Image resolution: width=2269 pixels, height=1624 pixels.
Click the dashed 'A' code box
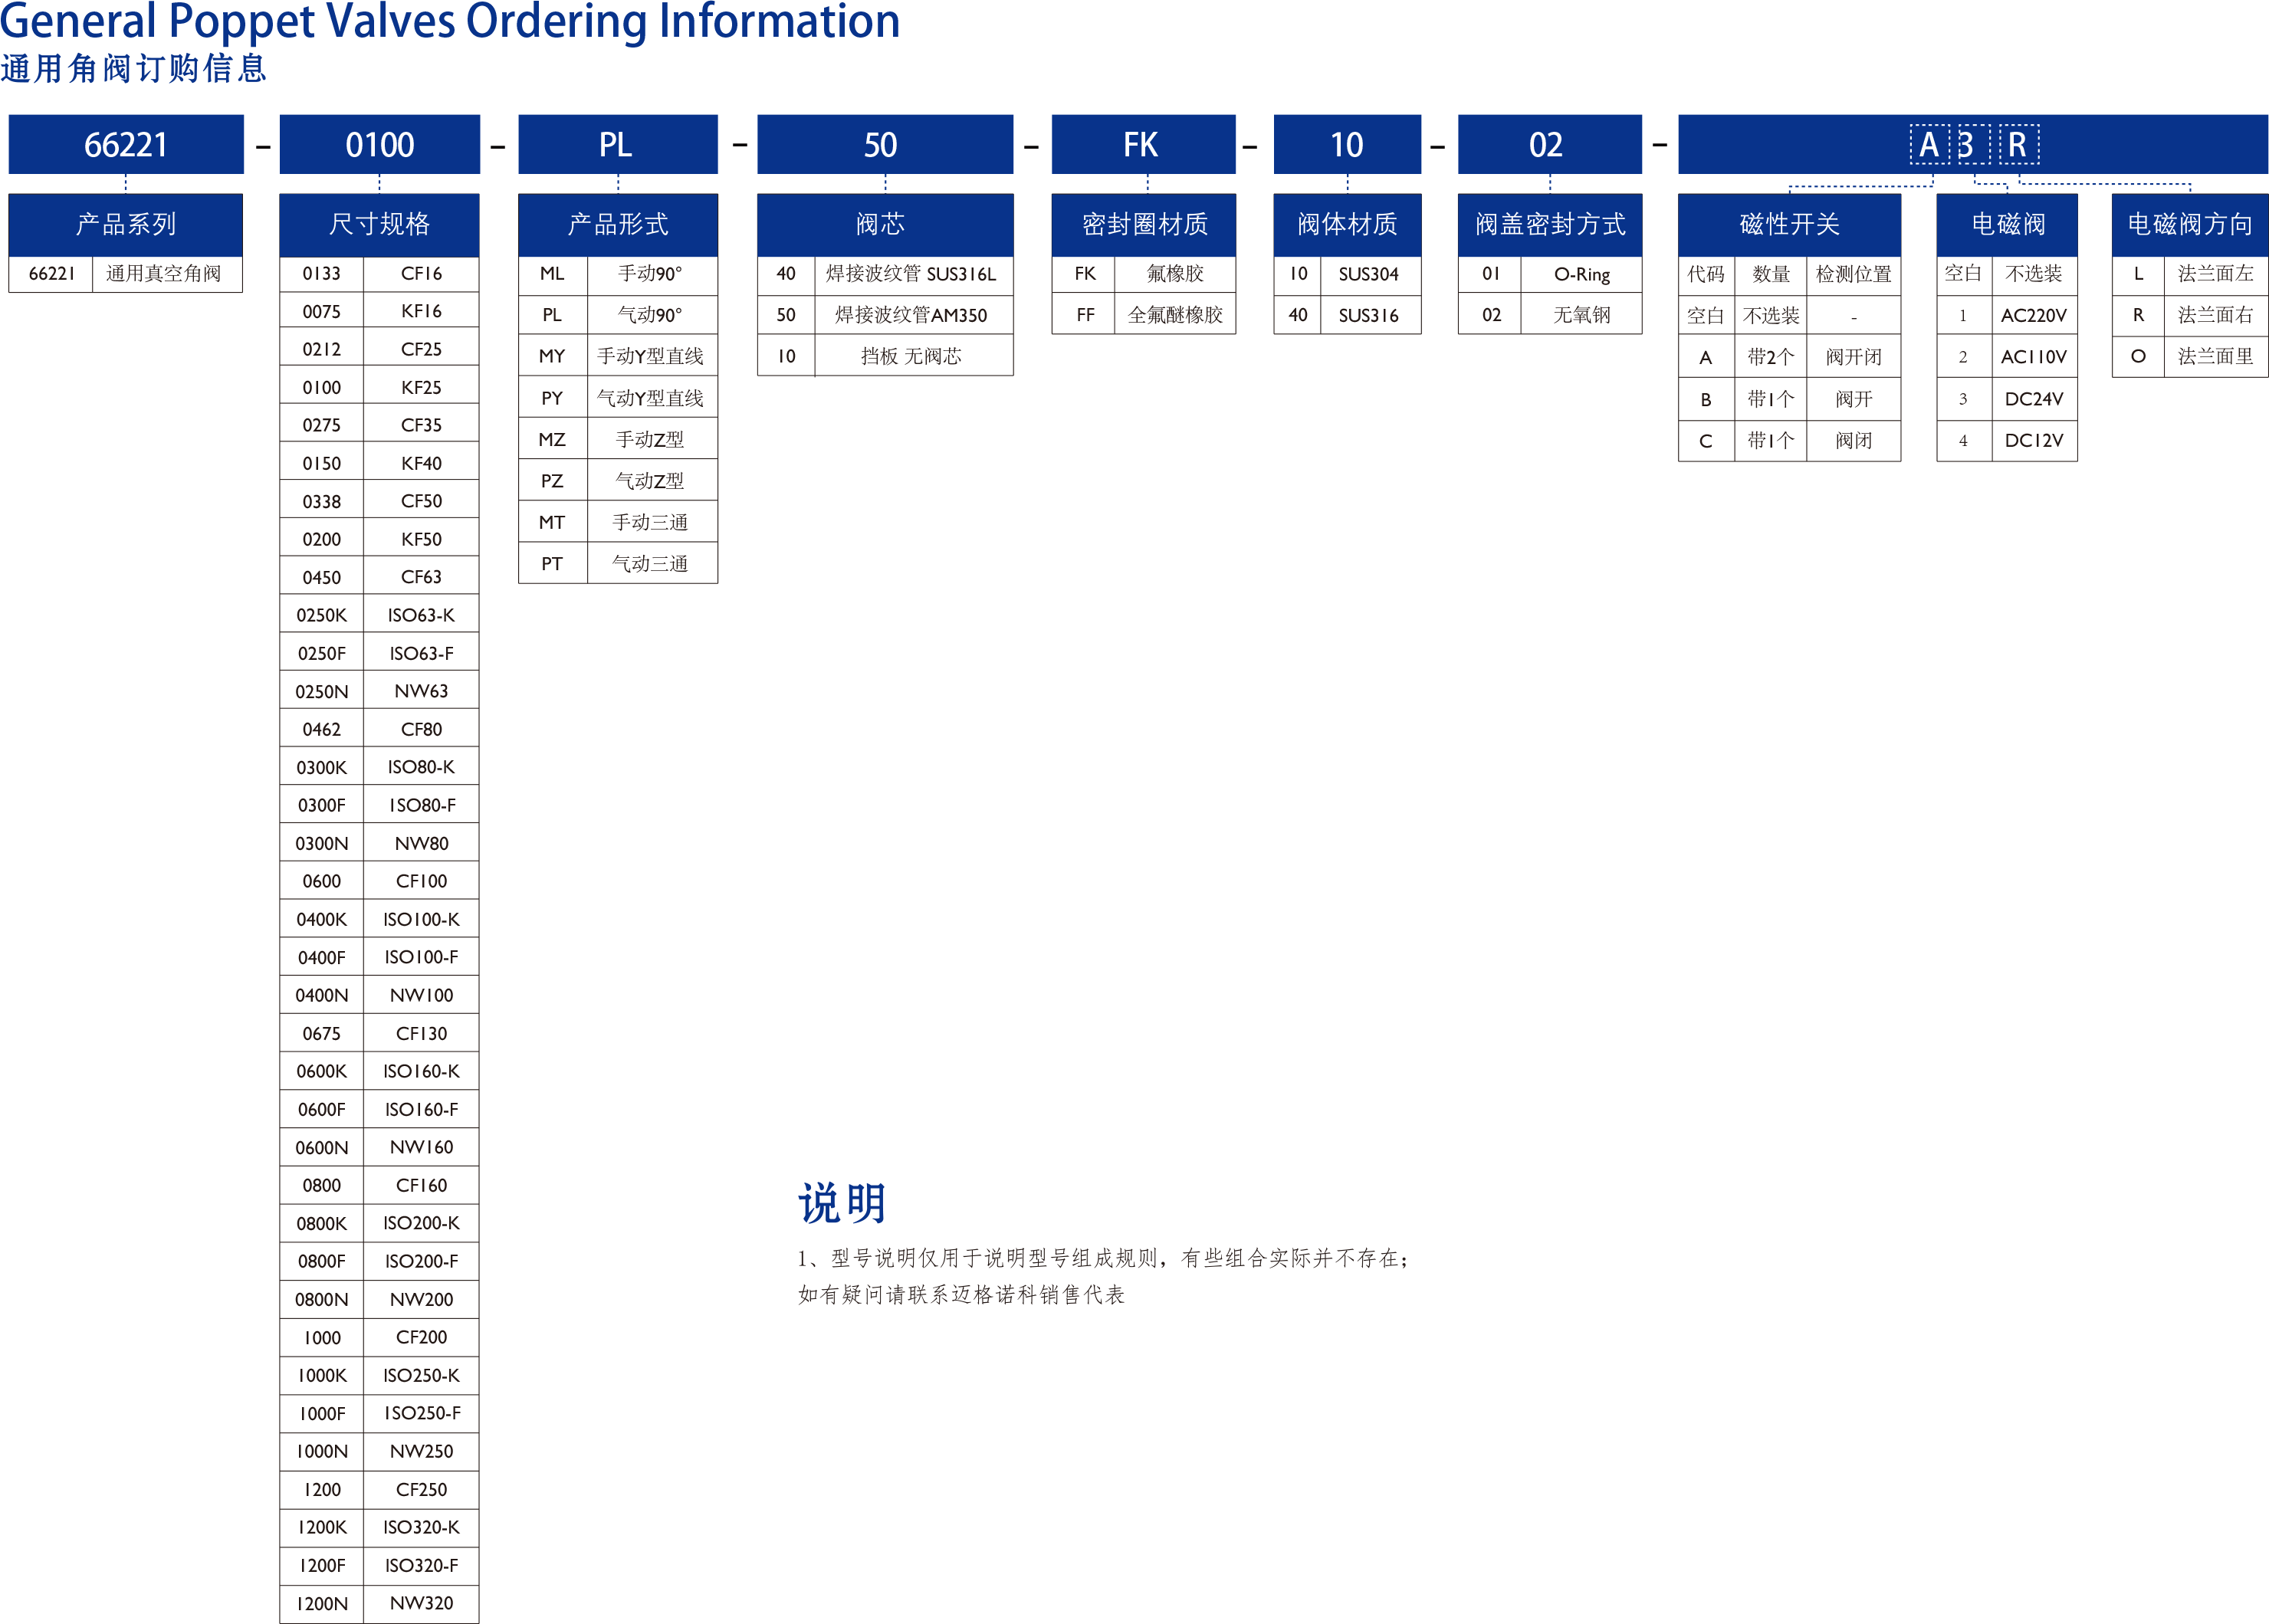click(x=1929, y=145)
